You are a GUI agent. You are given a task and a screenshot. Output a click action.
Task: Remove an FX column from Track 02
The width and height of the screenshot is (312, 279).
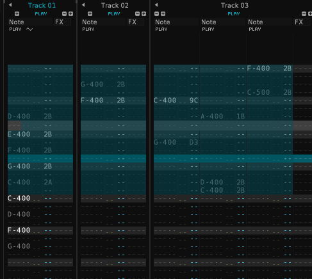[x=137, y=14]
